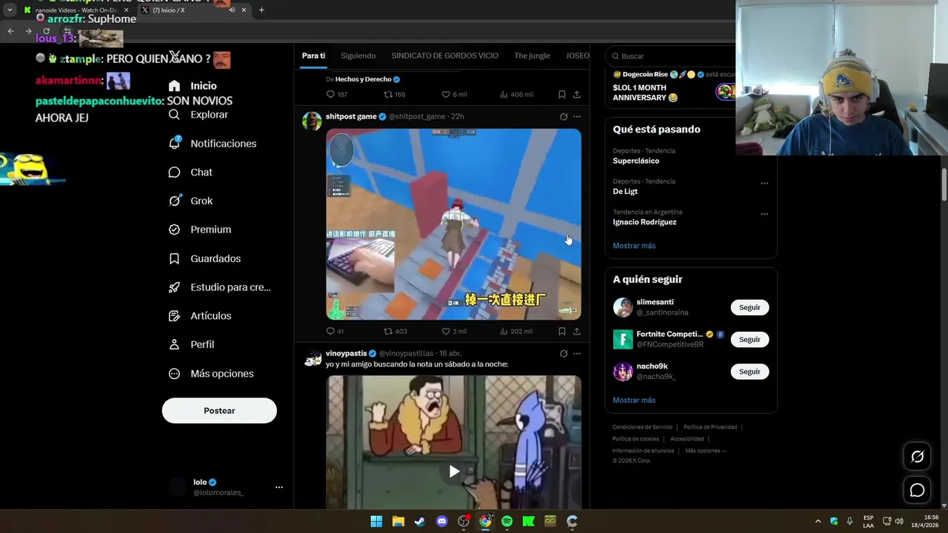Screen dimensions: 948x533
Task: Open floating messages chat button
Action: pos(917,490)
